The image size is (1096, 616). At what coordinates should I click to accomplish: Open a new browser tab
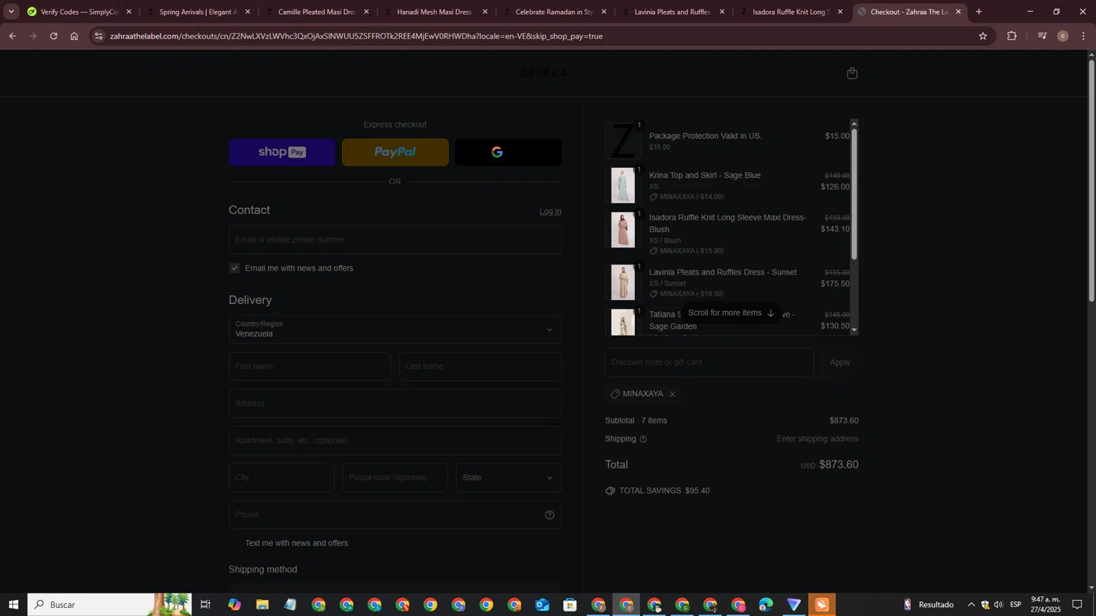[x=979, y=12]
